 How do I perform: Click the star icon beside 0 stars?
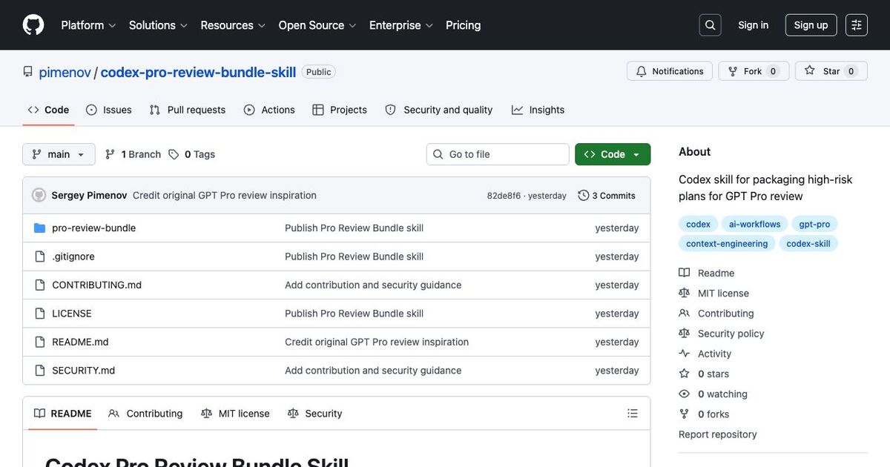click(684, 374)
